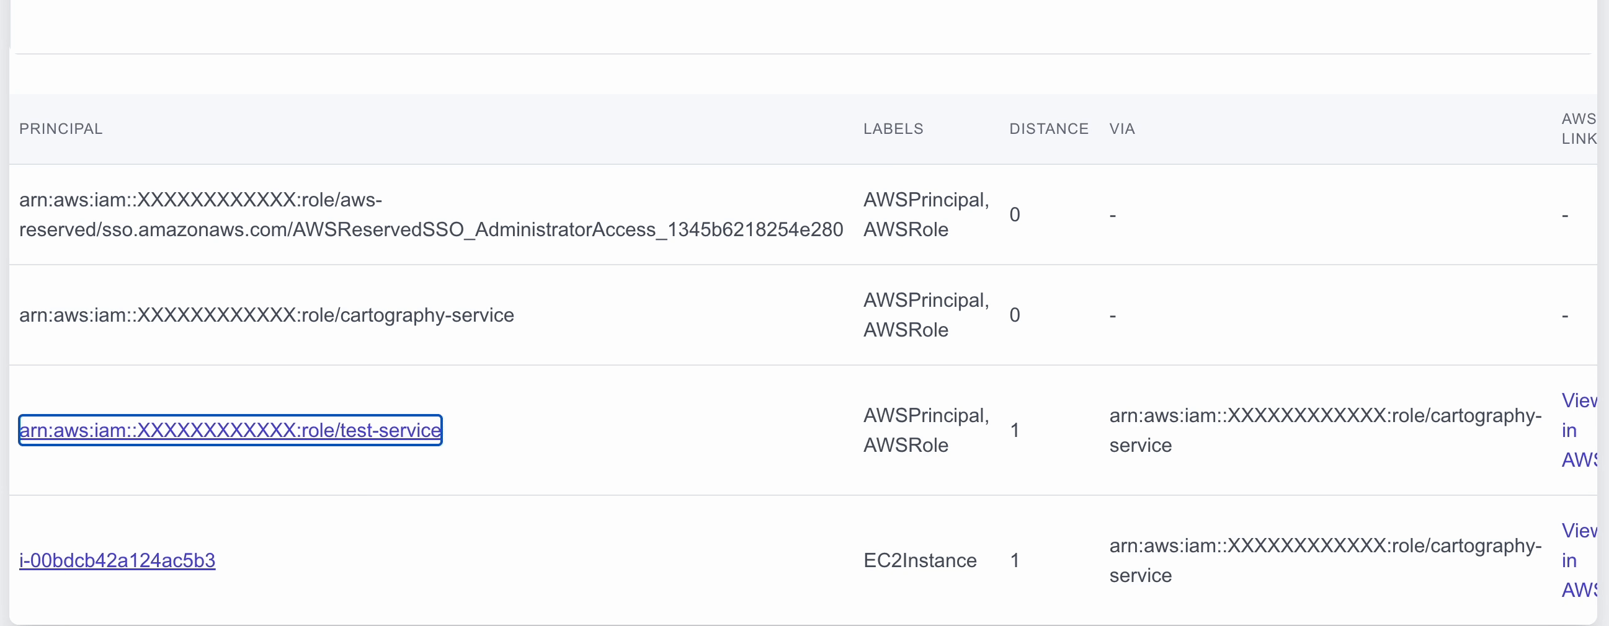The width and height of the screenshot is (1609, 626).
Task: Select the AWSReservedSSO_AdministratorAccess role ARN text
Action: coord(431,214)
